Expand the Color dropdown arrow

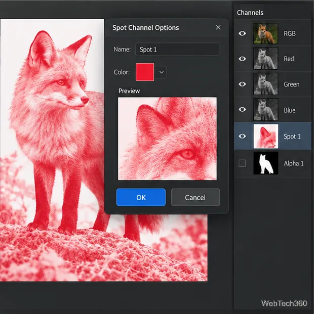tap(162, 72)
